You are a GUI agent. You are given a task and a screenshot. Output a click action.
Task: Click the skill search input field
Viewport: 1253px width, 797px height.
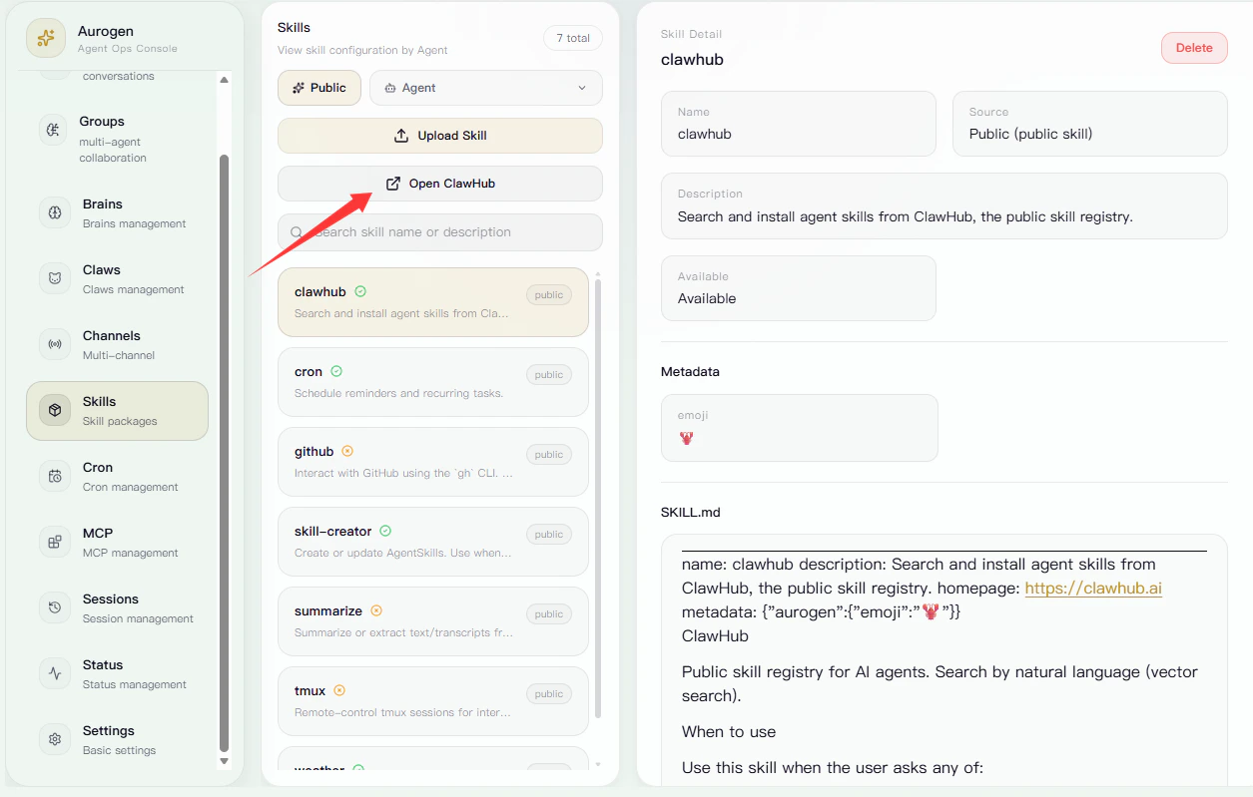tap(440, 232)
